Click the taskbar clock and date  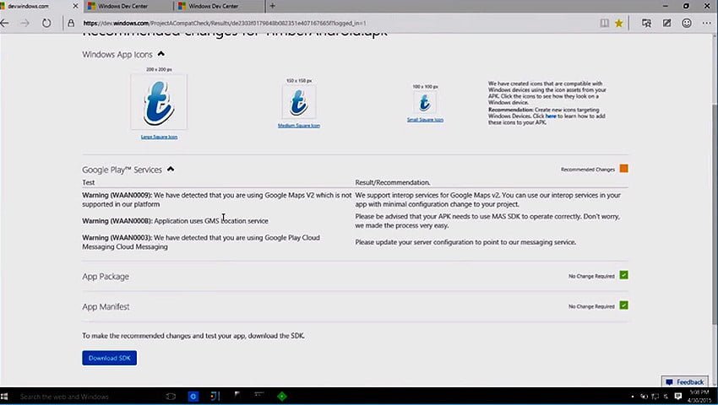click(x=699, y=397)
